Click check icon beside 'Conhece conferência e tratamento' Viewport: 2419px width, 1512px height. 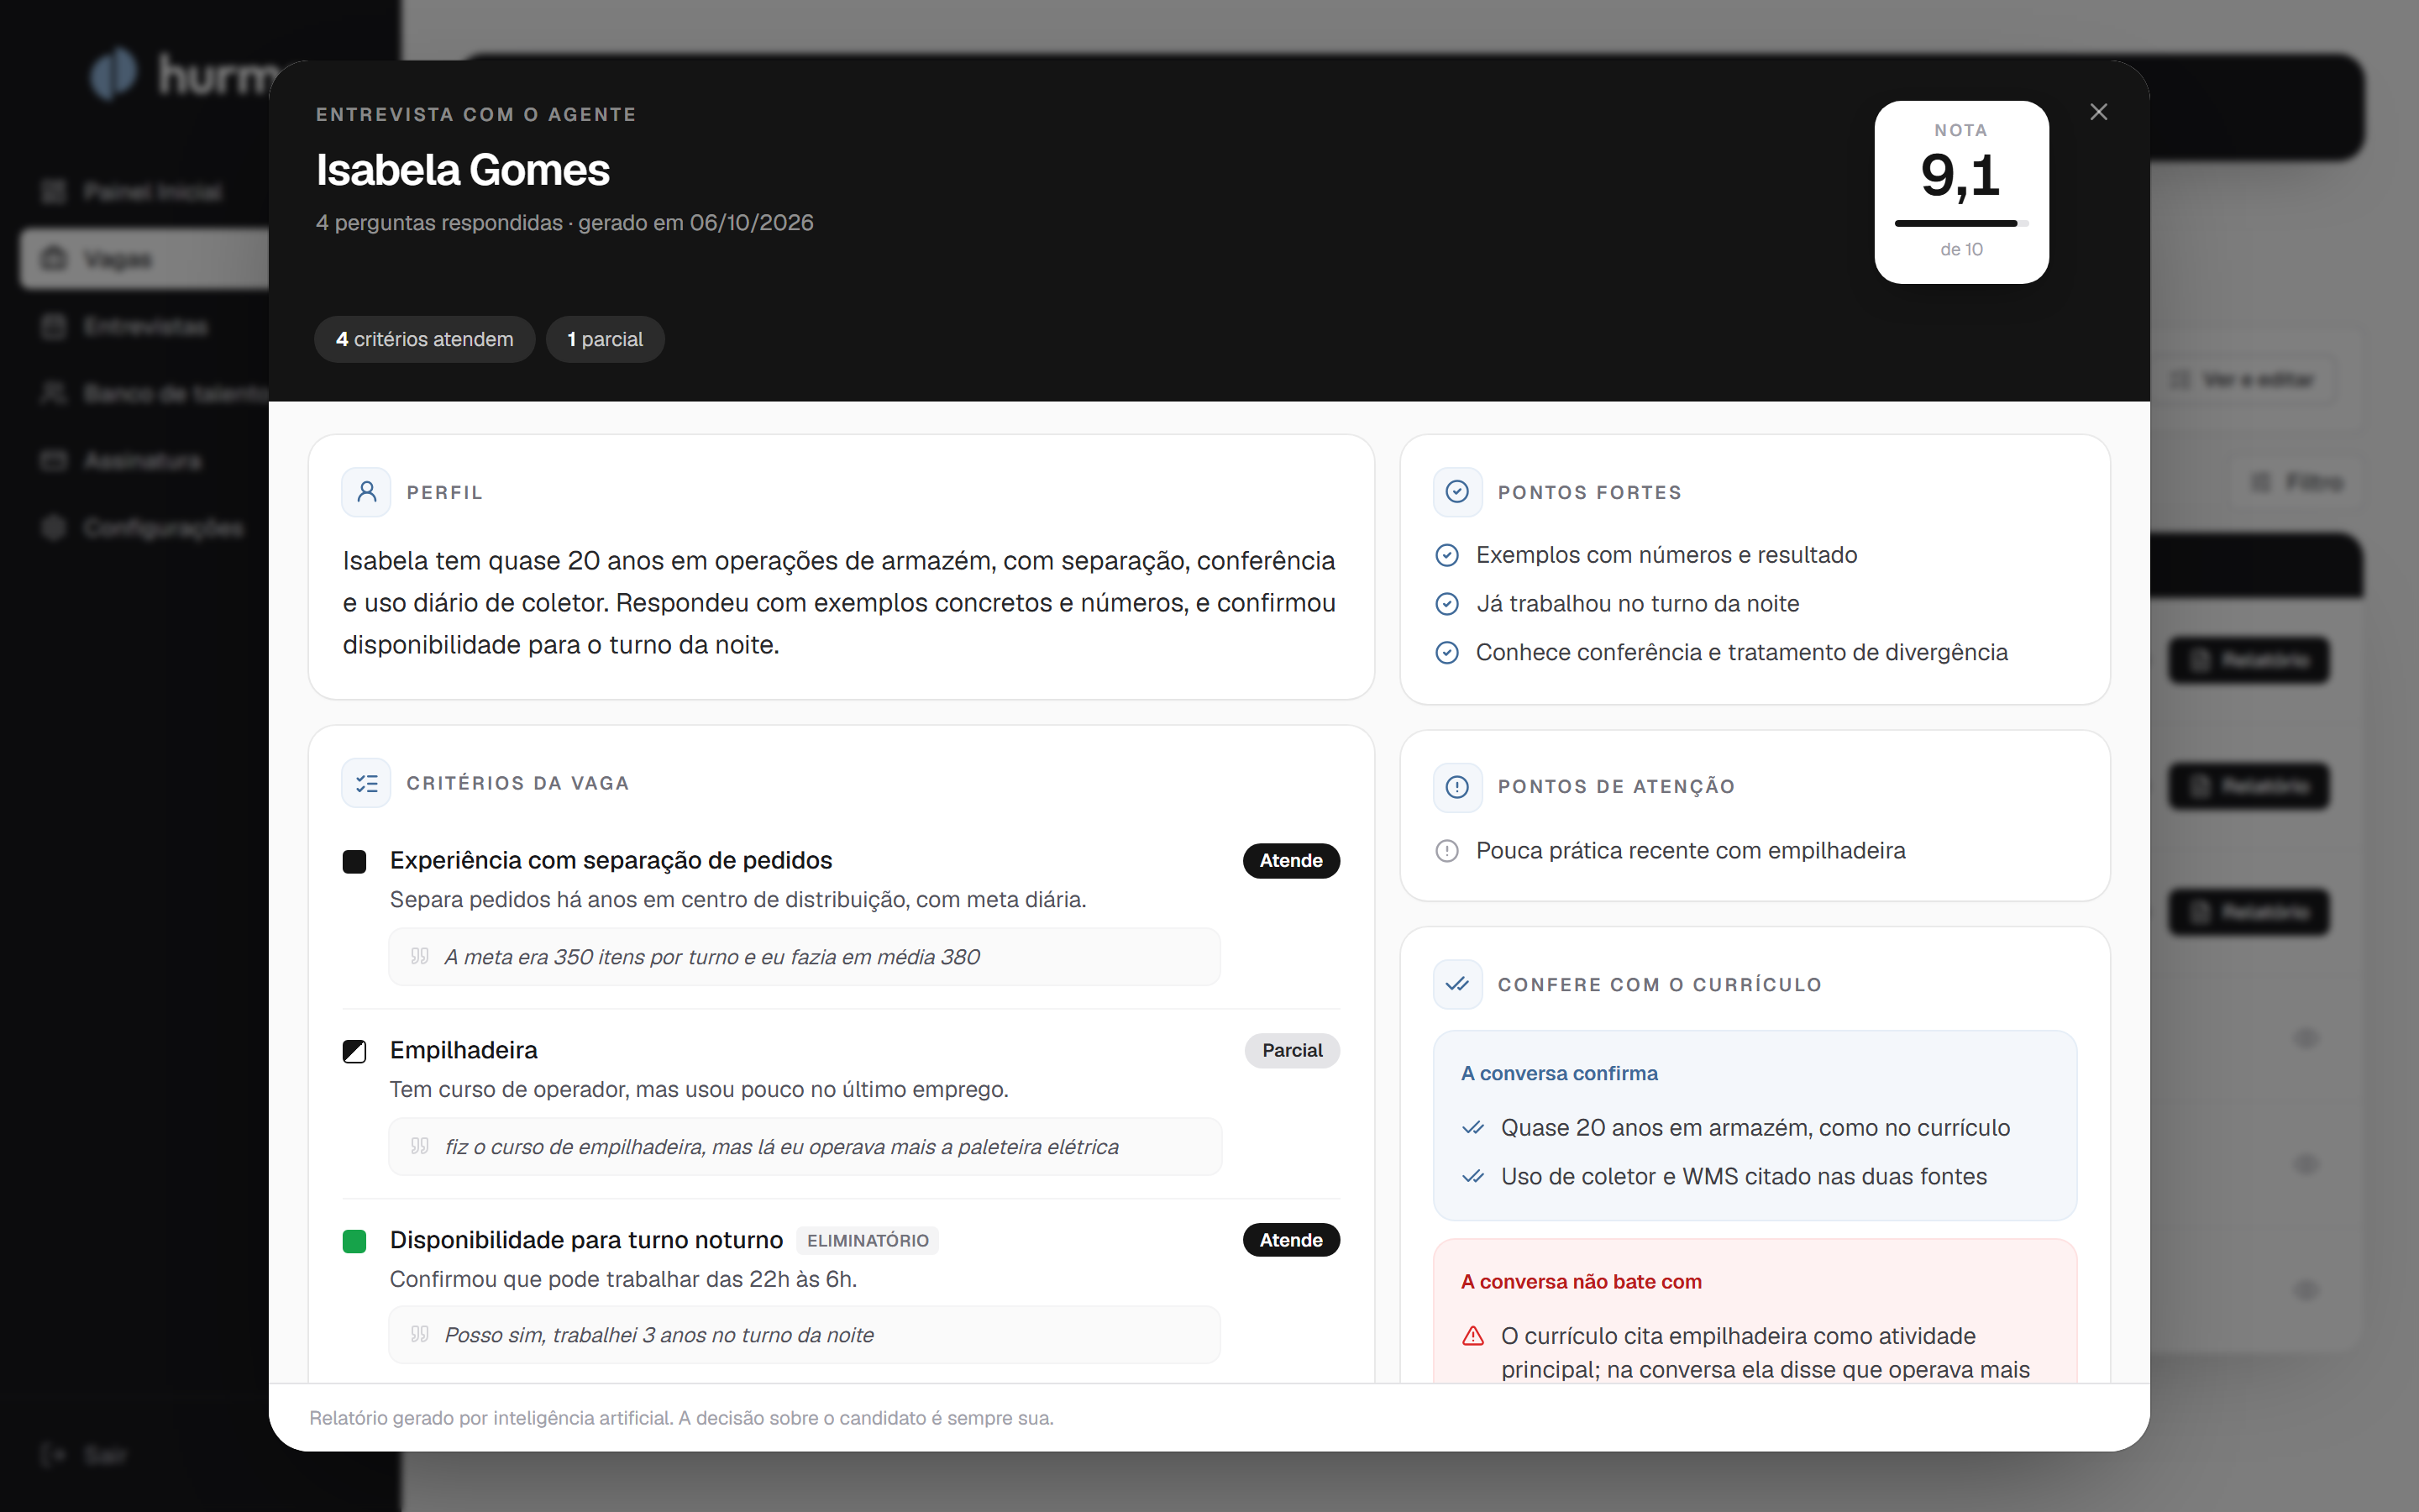(x=1446, y=653)
